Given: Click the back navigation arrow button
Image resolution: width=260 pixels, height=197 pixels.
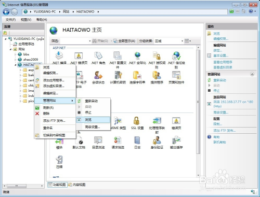Looking at the screenshot, I should click(x=6, y=12).
